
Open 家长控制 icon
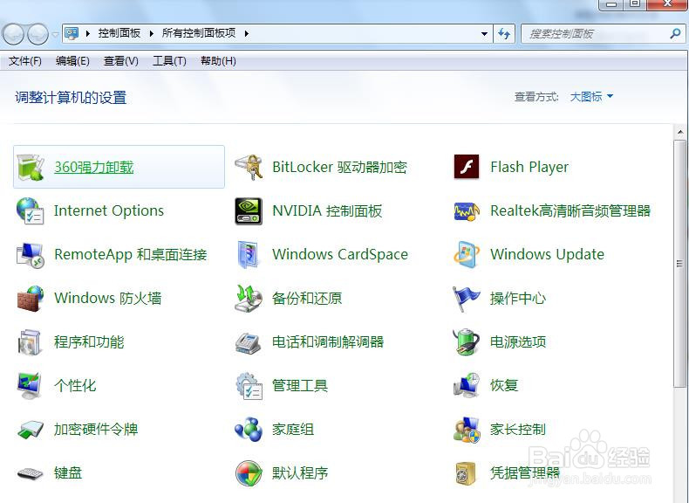(467, 430)
